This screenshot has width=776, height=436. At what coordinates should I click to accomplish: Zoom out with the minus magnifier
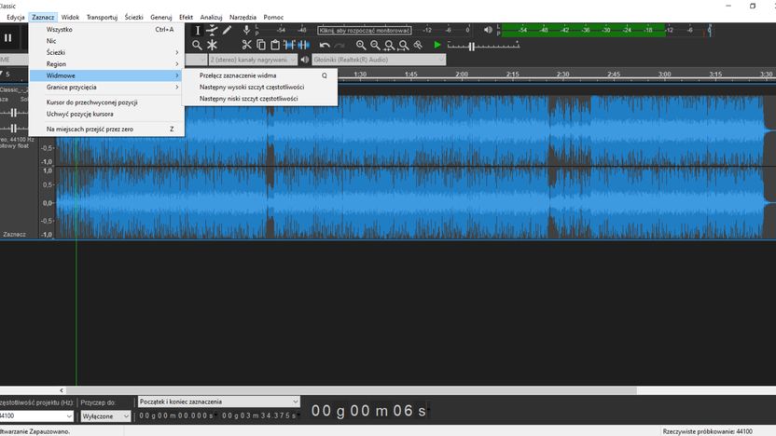[x=375, y=45]
